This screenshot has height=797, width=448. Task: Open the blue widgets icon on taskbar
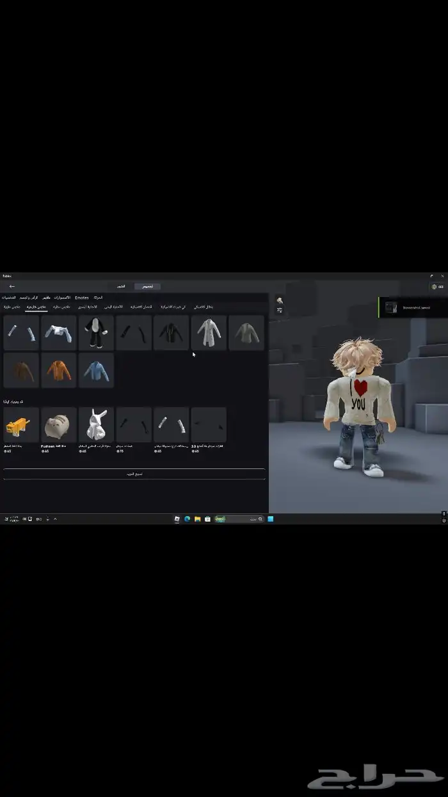[x=270, y=519]
